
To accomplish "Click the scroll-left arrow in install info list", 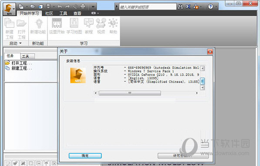I will click(96, 93).
